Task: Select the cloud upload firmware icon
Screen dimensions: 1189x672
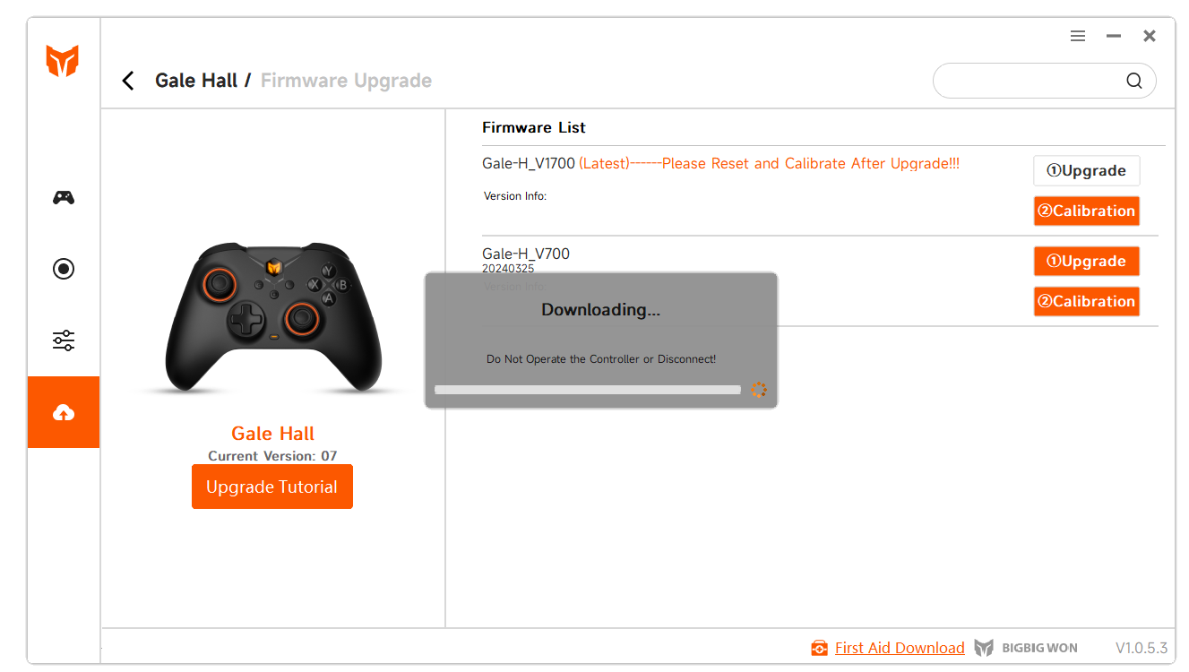Action: click(x=64, y=412)
